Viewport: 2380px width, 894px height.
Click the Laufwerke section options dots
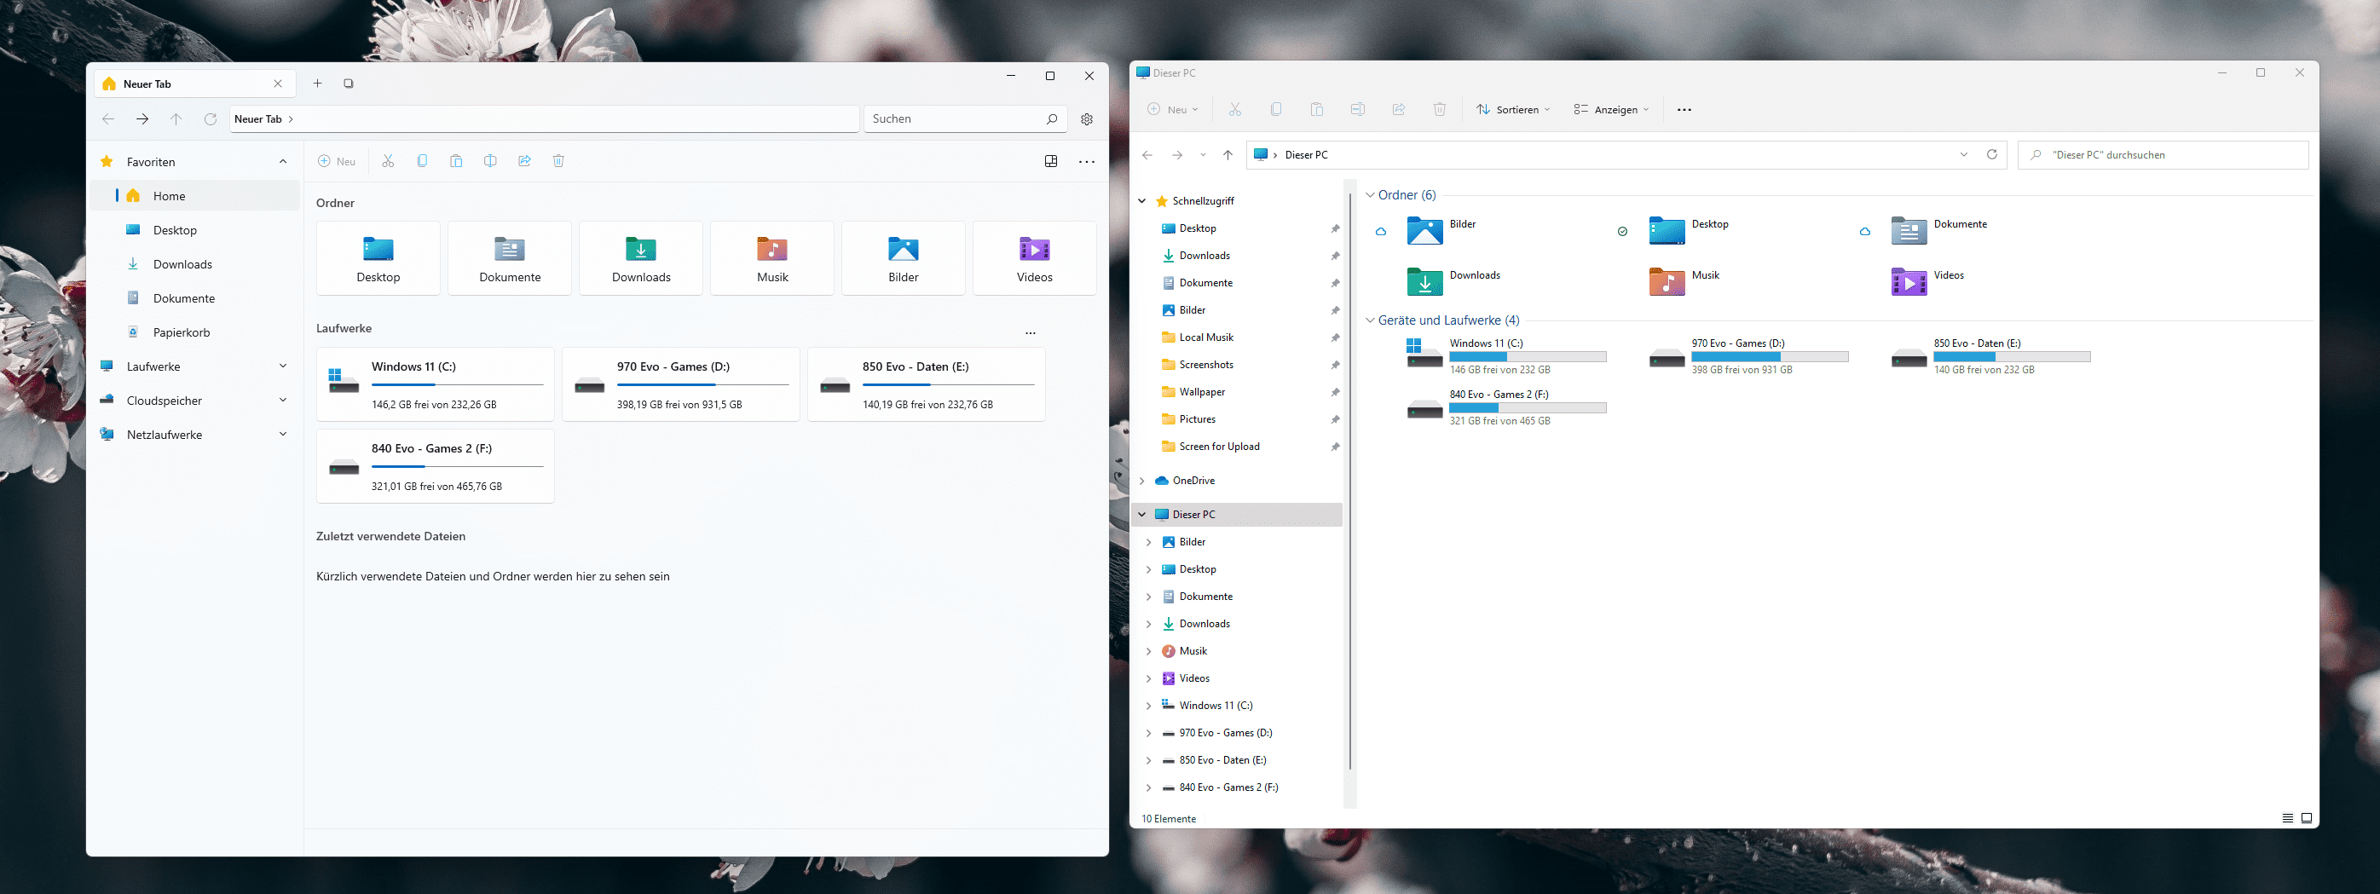[1030, 332]
